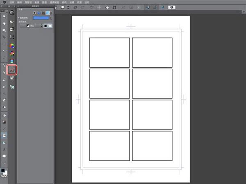Screen dimensions: 246x184
Task: Click the Undo arrow in command bar
Action: point(75,7)
